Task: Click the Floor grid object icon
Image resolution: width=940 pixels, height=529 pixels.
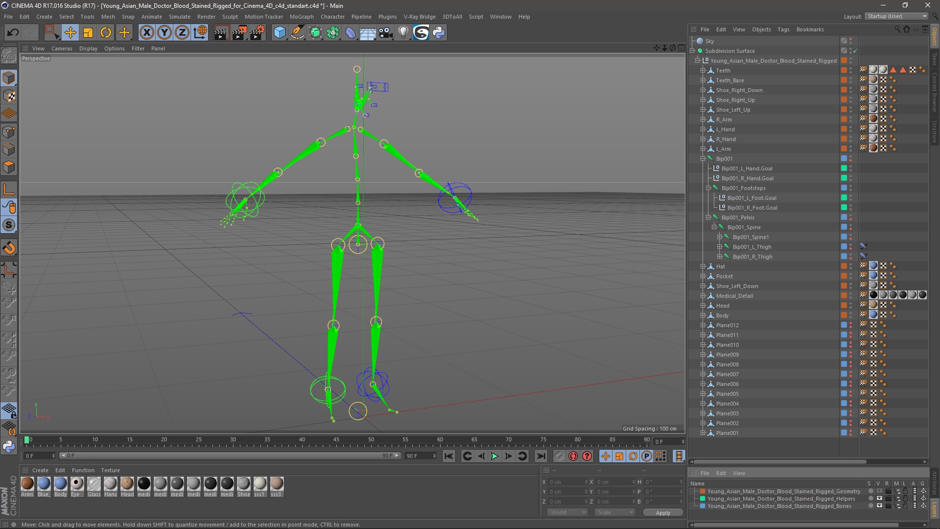Action: [368, 33]
